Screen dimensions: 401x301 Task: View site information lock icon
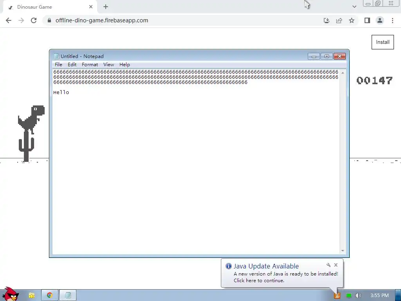pyautogui.click(x=49, y=20)
